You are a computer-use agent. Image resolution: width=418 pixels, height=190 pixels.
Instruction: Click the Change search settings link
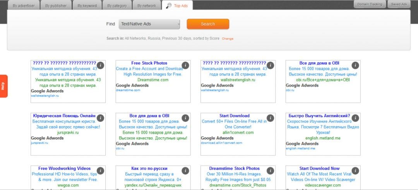click(228, 39)
